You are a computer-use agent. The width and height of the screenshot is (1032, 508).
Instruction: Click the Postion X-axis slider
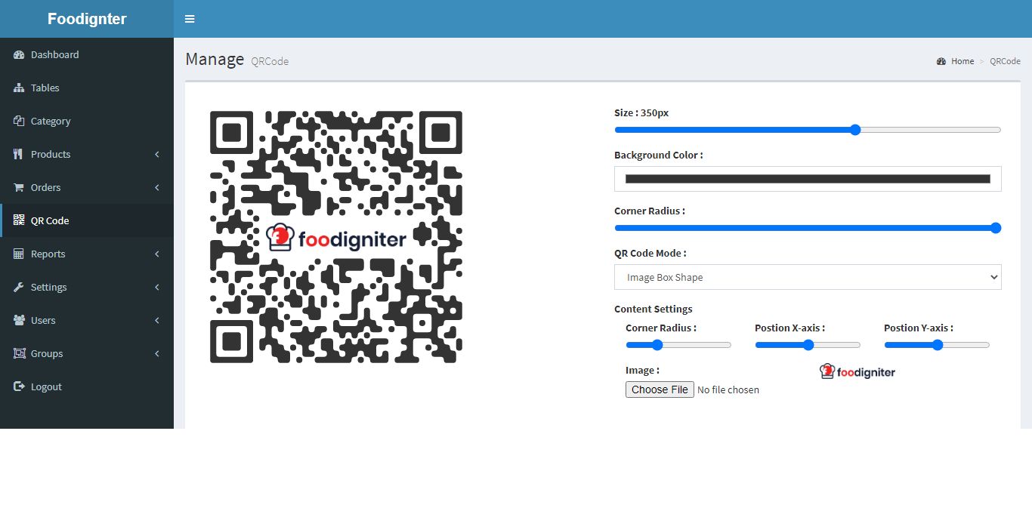point(808,345)
